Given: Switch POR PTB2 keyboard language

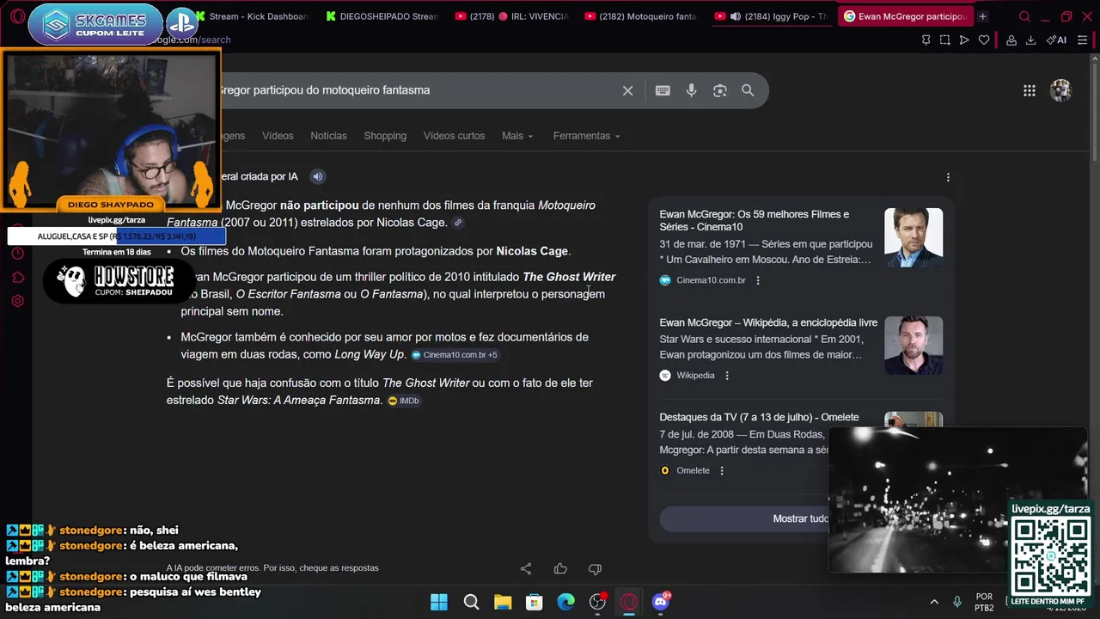Looking at the screenshot, I should click(985, 602).
